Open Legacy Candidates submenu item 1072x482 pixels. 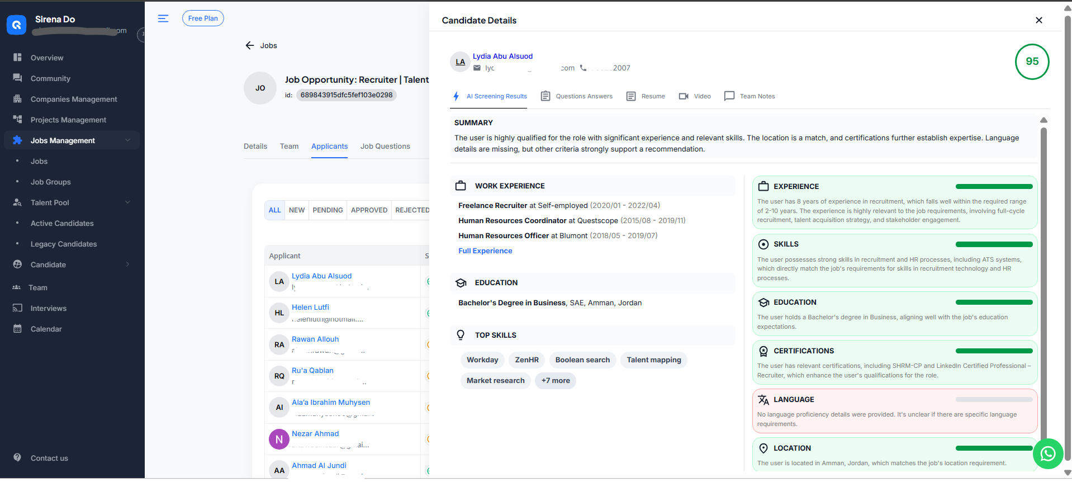click(x=64, y=244)
